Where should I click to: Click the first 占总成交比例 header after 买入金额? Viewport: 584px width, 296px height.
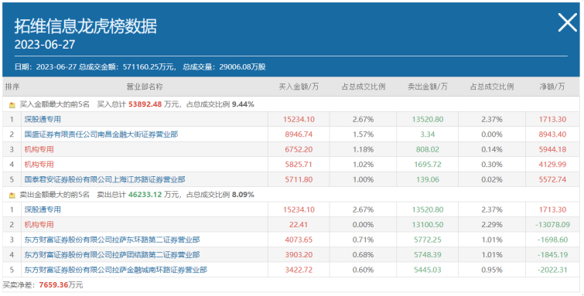pos(363,87)
